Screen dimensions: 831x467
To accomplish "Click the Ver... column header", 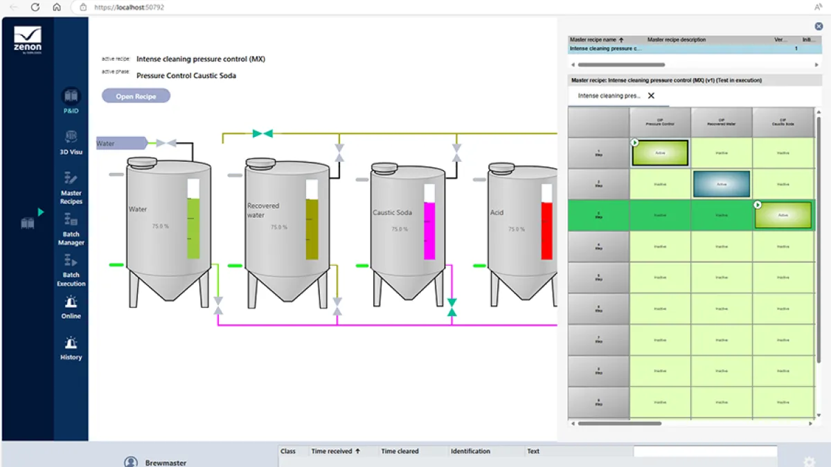I will 781,40.
